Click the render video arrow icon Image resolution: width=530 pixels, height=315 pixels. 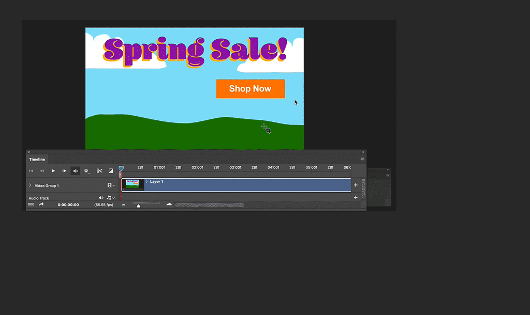(x=40, y=204)
